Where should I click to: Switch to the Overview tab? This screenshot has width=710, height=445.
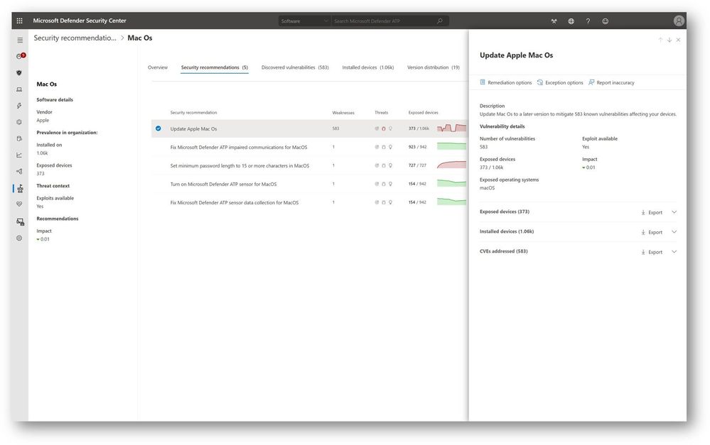[x=158, y=67]
